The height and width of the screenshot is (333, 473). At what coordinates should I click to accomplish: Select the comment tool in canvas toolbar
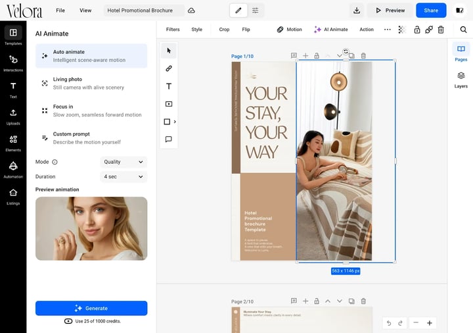pos(169,140)
